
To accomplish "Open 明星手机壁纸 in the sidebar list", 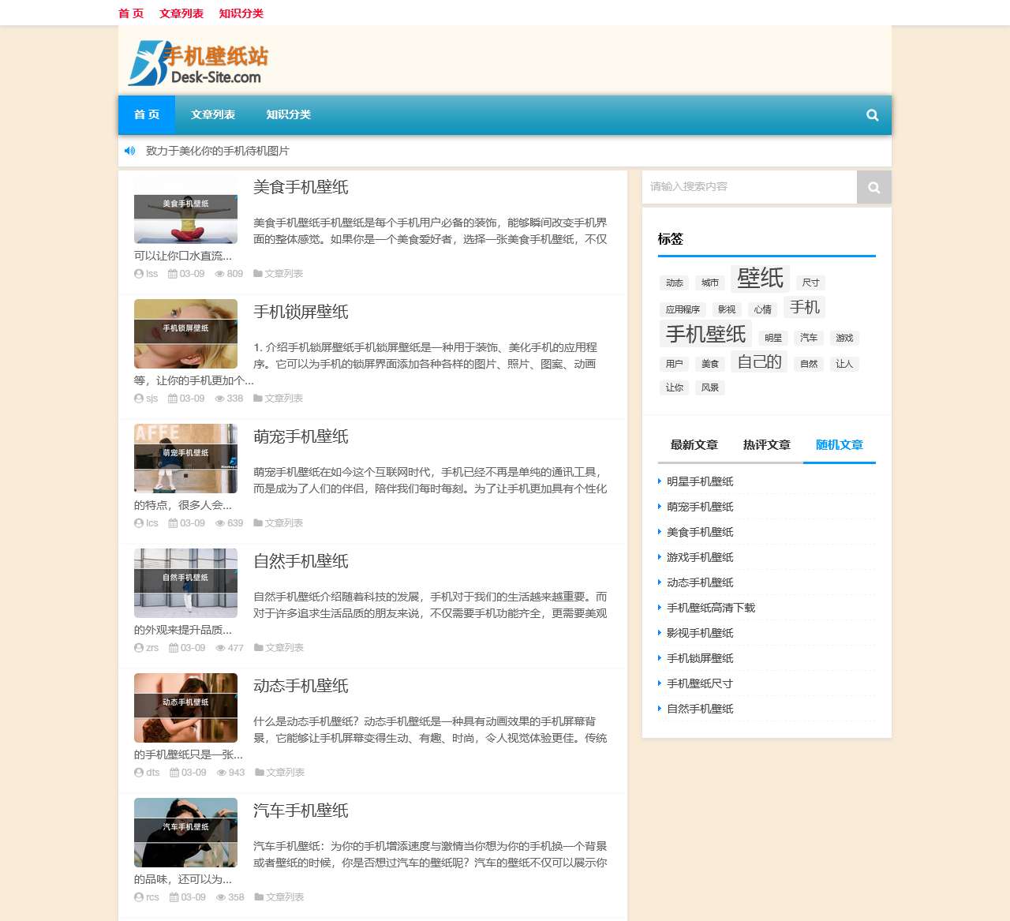I will (700, 481).
